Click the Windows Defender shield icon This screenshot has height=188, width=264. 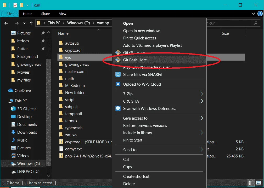(118, 108)
